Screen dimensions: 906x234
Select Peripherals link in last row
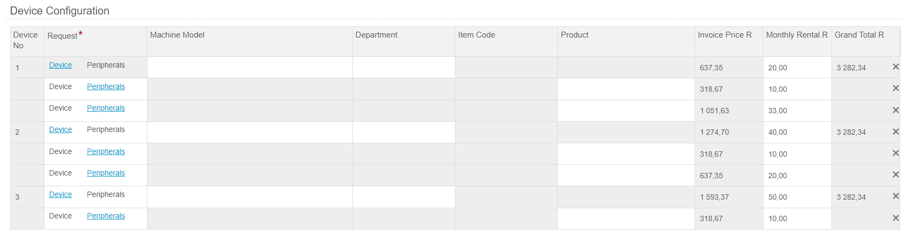[x=106, y=216]
